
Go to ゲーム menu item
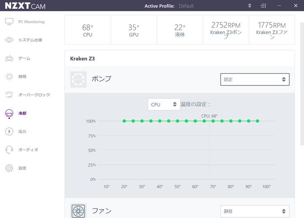[x=24, y=58]
